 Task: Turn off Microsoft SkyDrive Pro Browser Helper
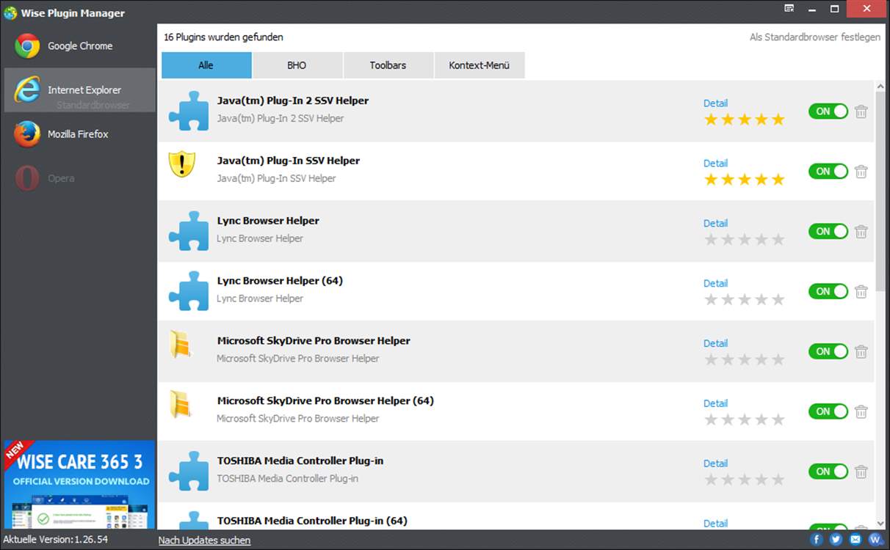(828, 352)
